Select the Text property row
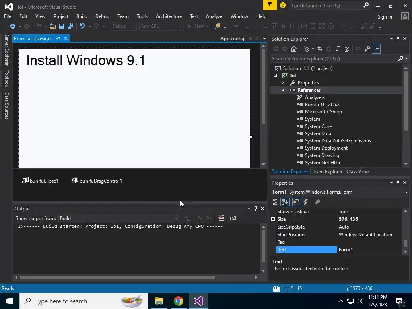The width and height of the screenshot is (412, 309). [338, 250]
